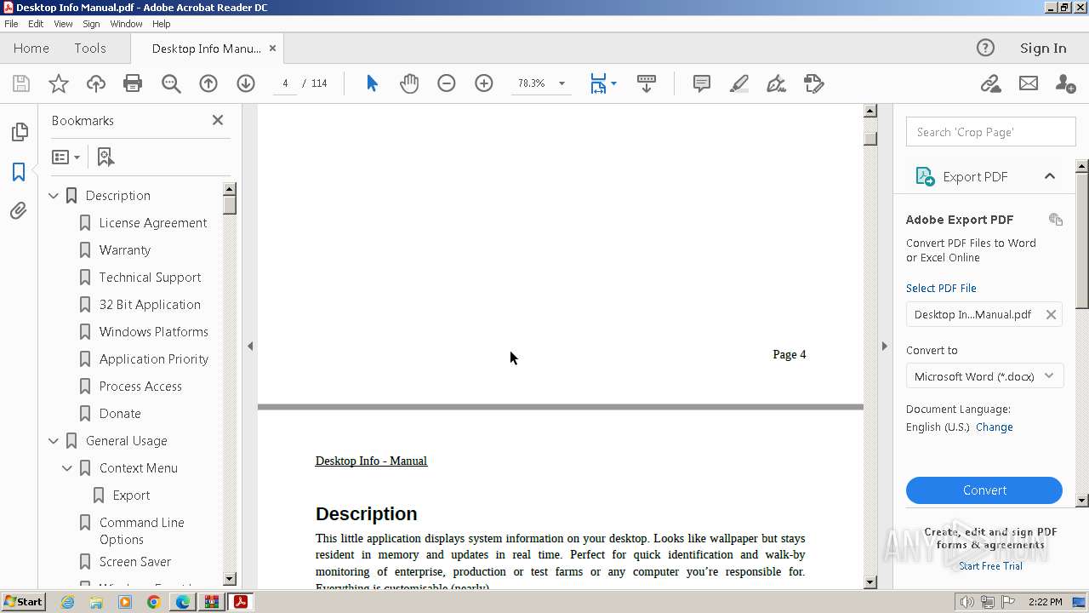Click the Save file icon

(21, 83)
